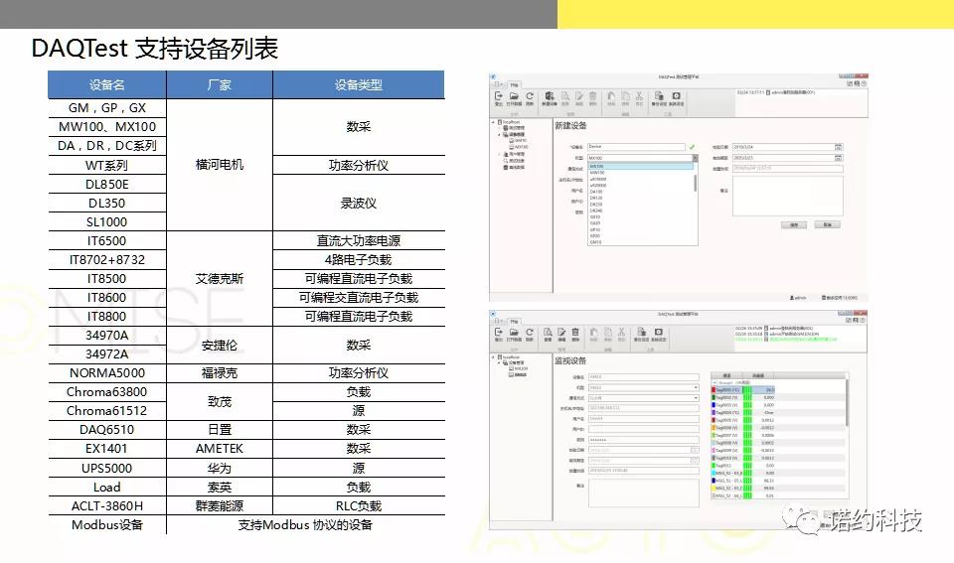
Task: Click the green checkmark beside the Device name field
Action: pyautogui.click(x=692, y=147)
